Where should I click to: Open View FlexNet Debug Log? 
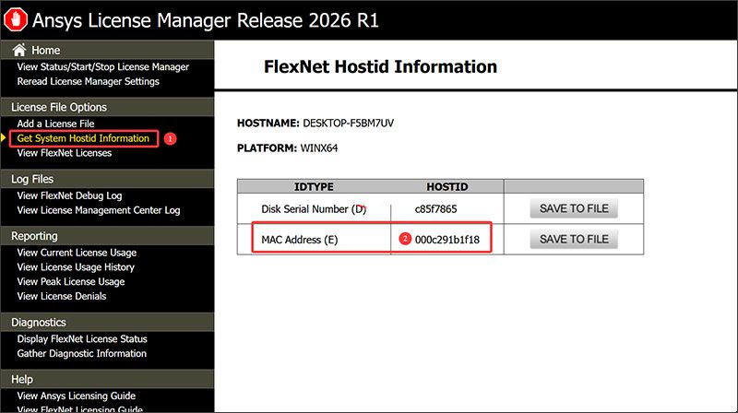click(69, 195)
